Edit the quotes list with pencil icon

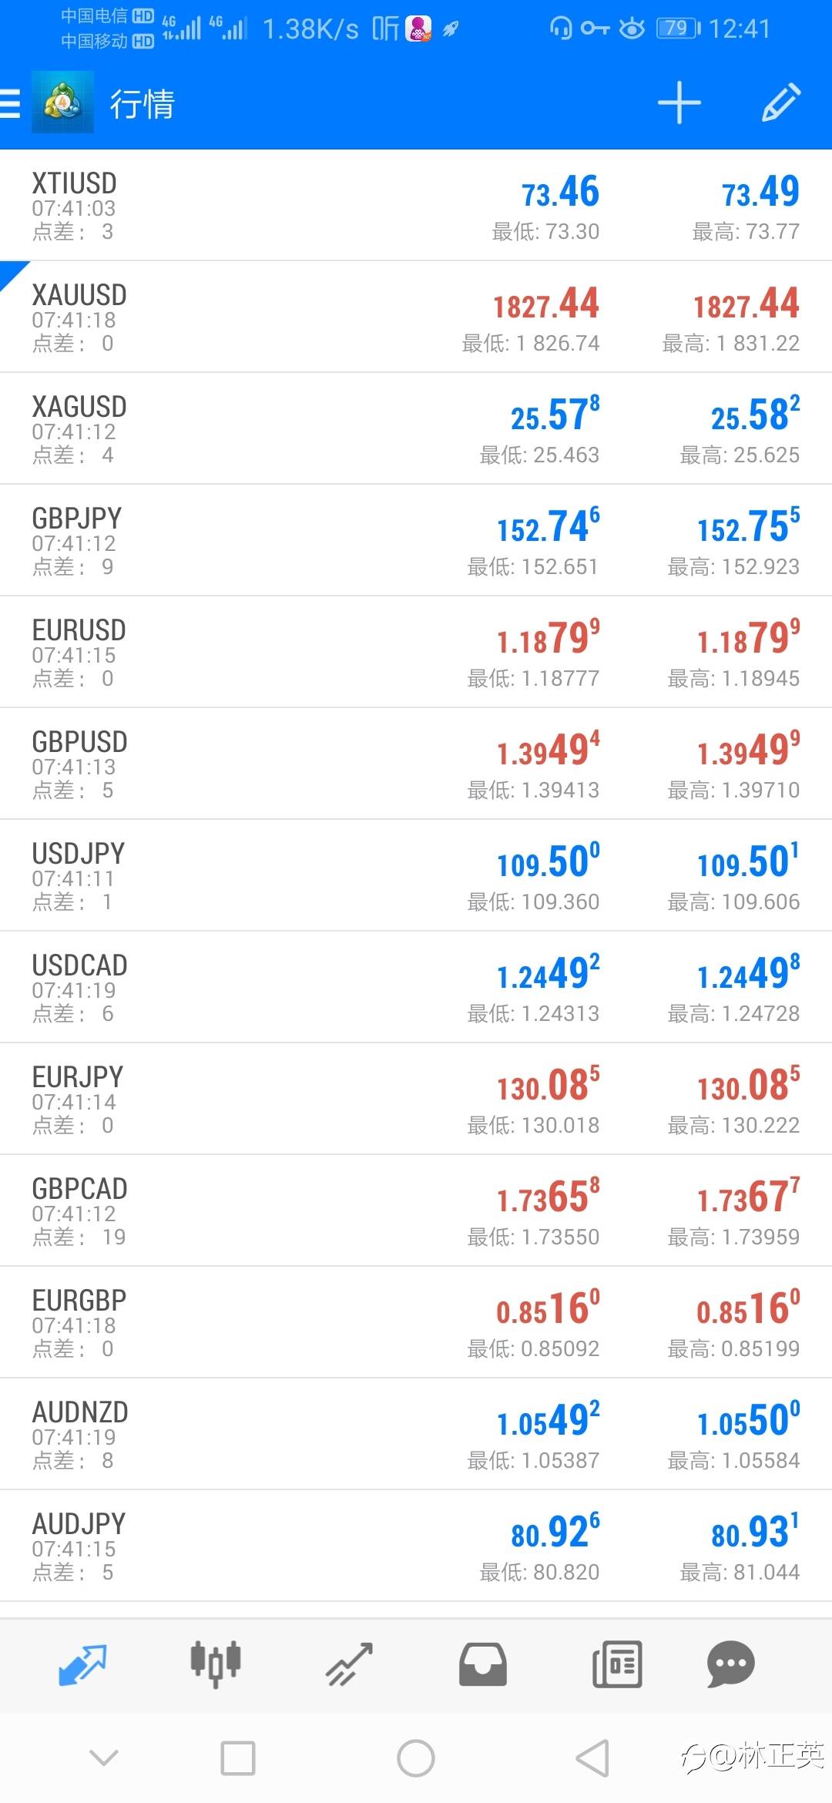point(781,103)
